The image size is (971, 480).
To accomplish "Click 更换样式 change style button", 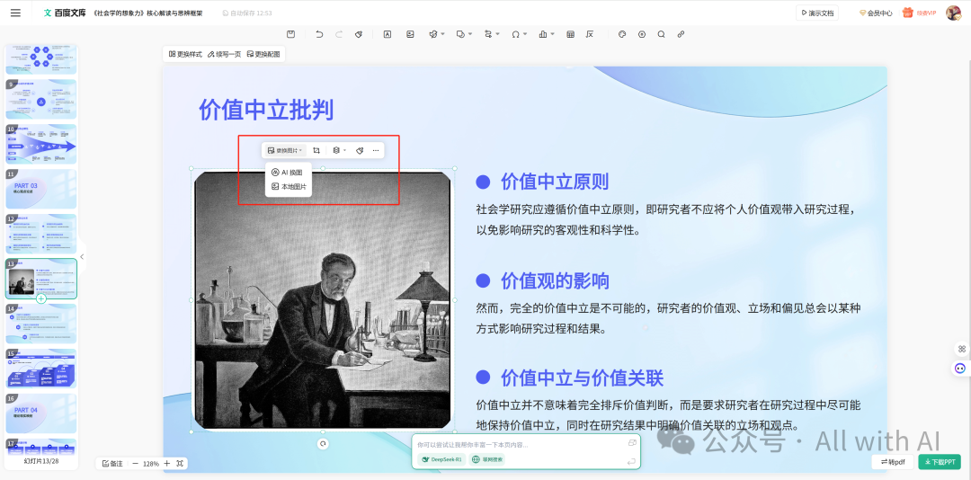I will click(x=185, y=55).
